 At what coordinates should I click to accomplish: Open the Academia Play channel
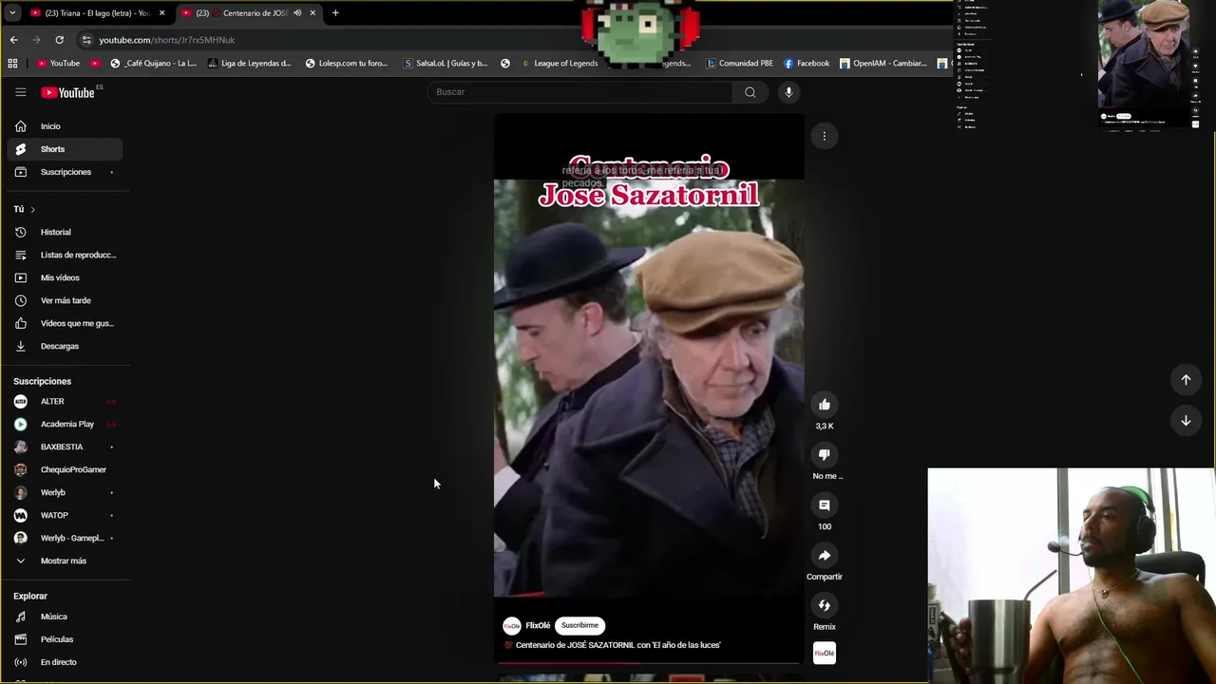(x=65, y=424)
